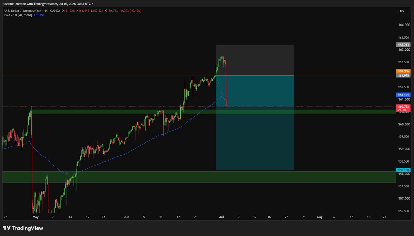Viewport: 414px width, 236px height.
Task: Select the teal profit target zone
Action: click(255, 122)
